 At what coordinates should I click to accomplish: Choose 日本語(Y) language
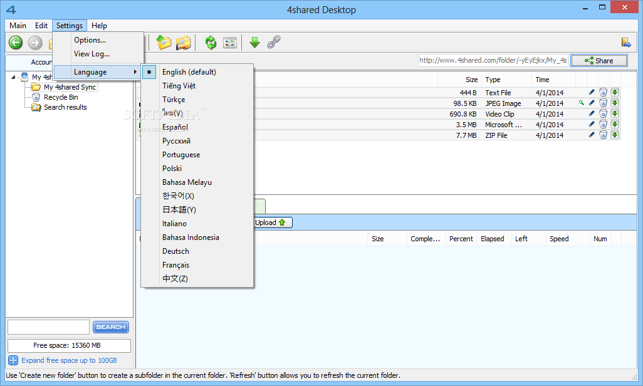pyautogui.click(x=197, y=210)
